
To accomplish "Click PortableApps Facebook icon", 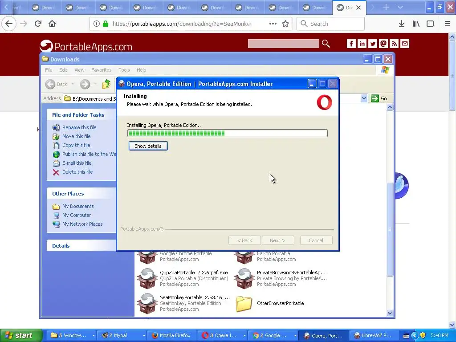I will click(351, 44).
